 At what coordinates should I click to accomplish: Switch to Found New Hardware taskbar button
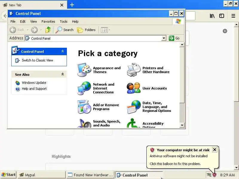point(90,175)
